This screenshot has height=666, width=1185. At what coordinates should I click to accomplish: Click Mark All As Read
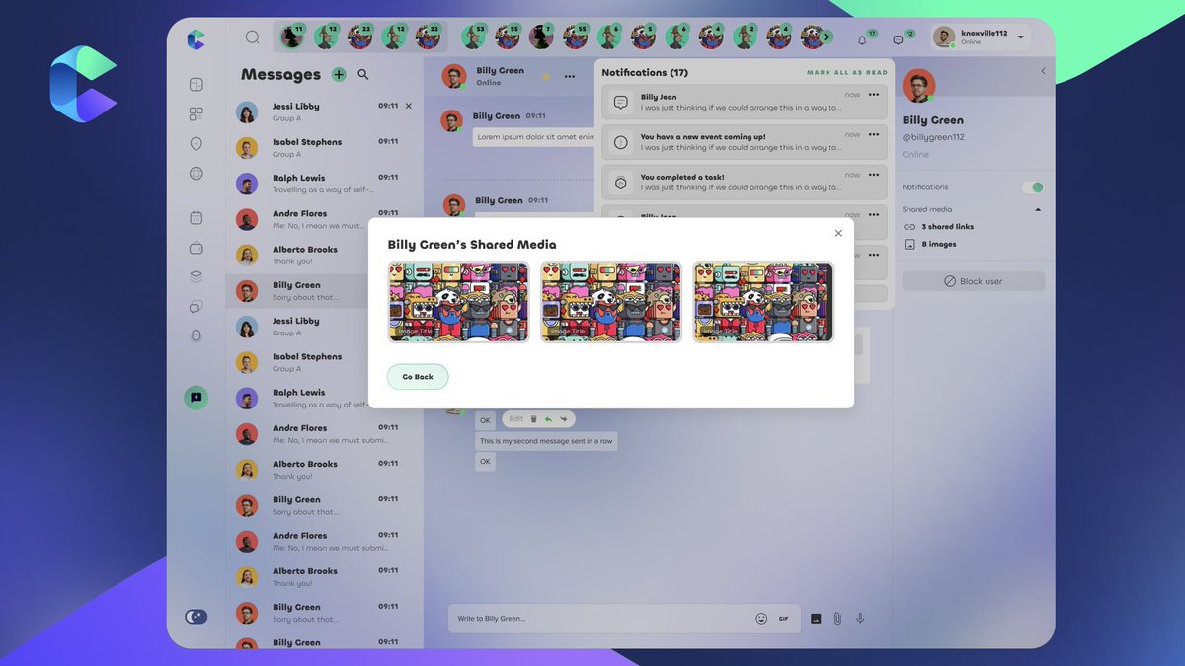click(x=847, y=73)
